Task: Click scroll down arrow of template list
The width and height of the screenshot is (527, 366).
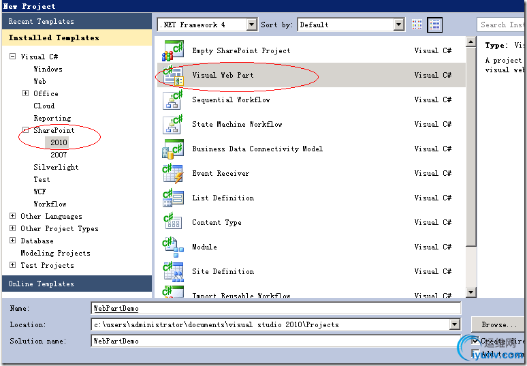Action: pos(471,292)
